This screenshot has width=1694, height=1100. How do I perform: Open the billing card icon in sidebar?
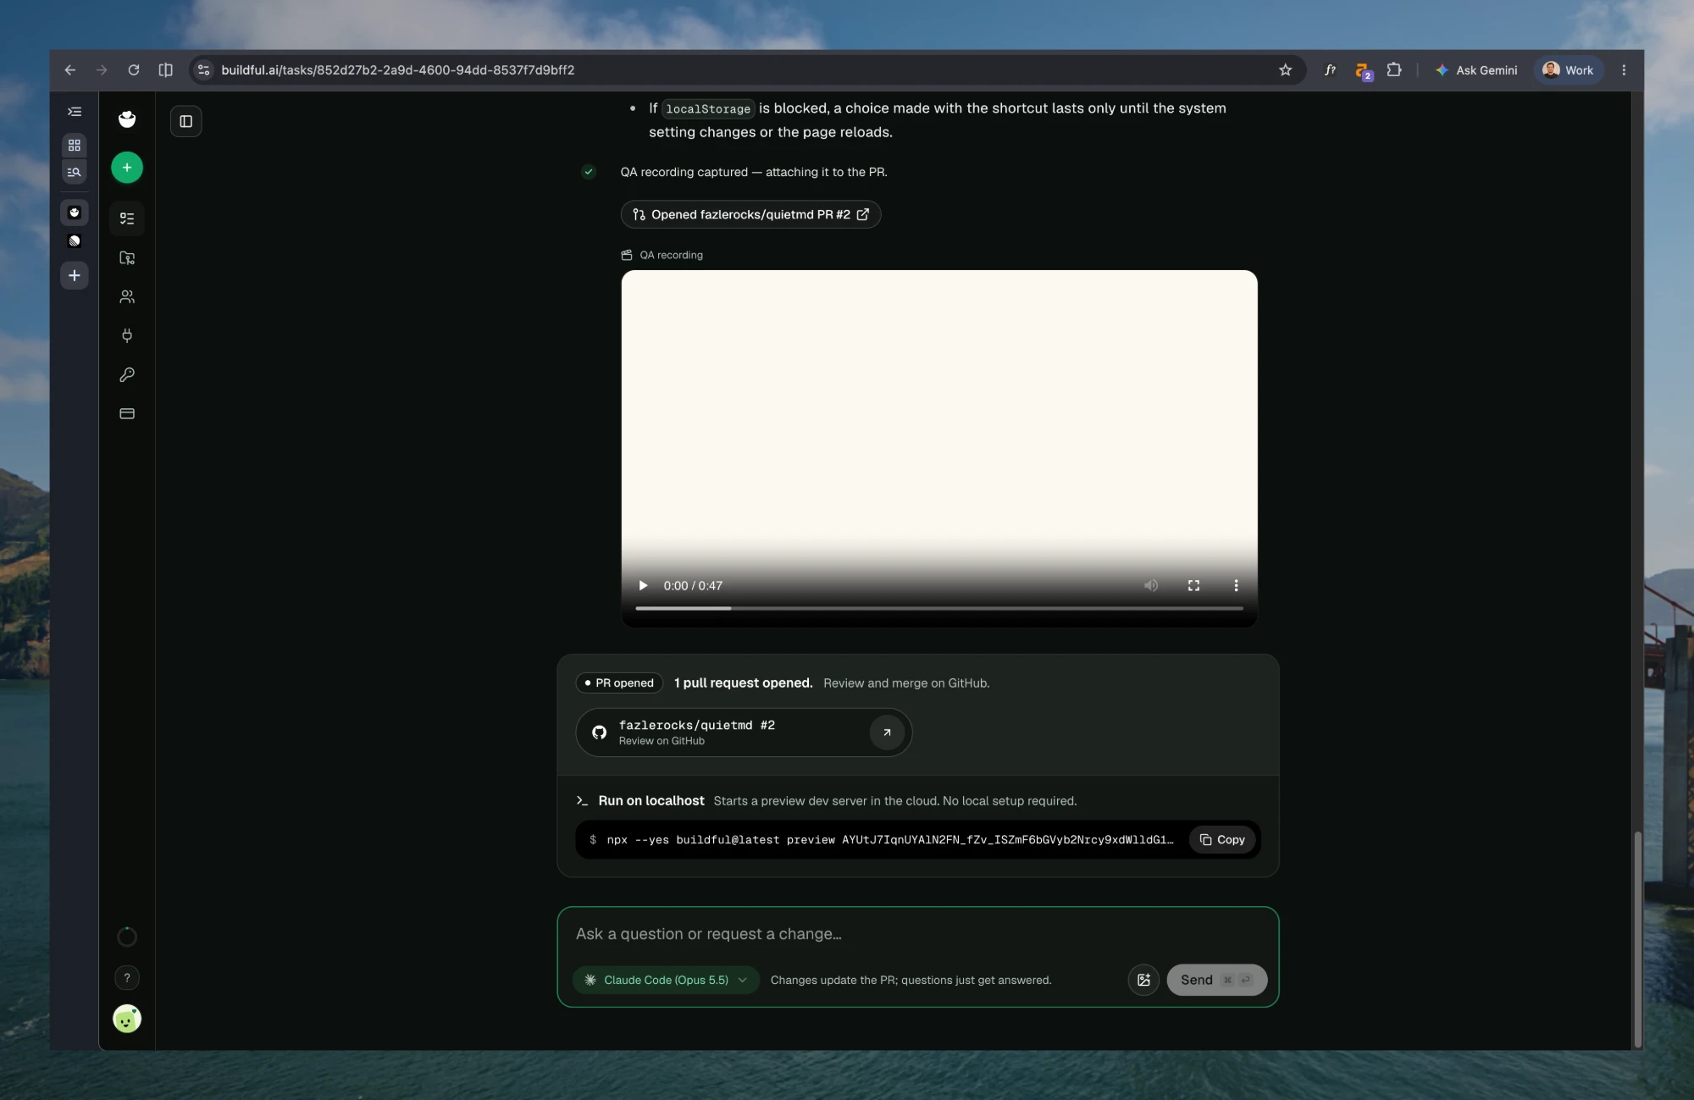coord(127,413)
